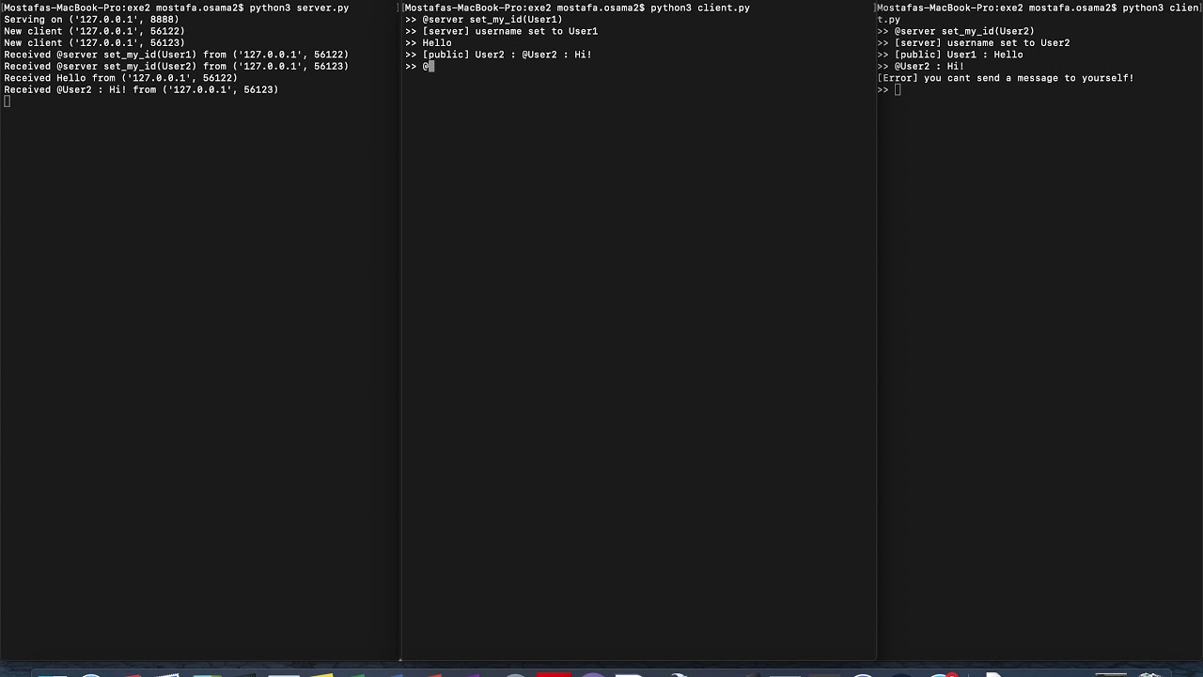Click '[server] username set to User2' line

[x=974, y=43]
